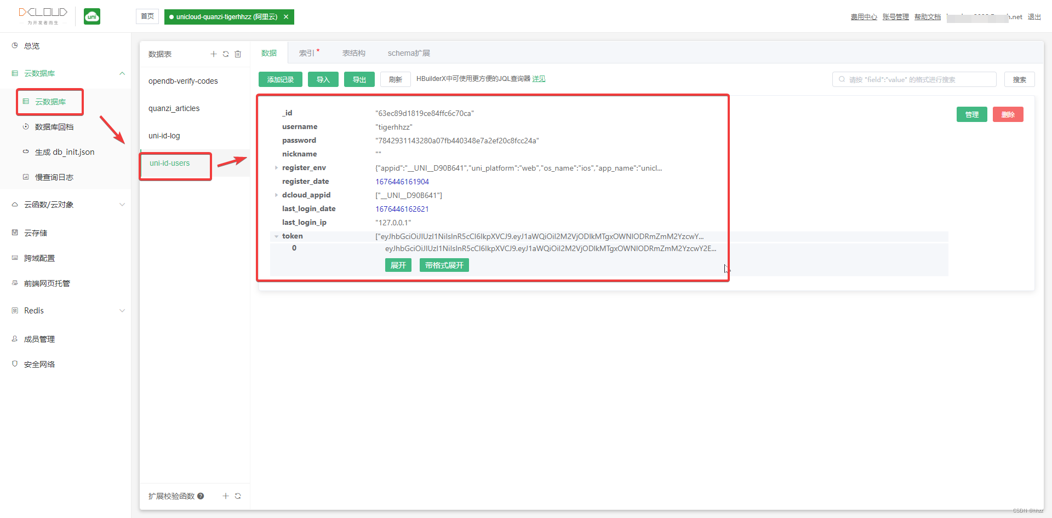Viewport: 1052px width, 518px height.
Task: Click the password hash value
Action: coord(458,141)
